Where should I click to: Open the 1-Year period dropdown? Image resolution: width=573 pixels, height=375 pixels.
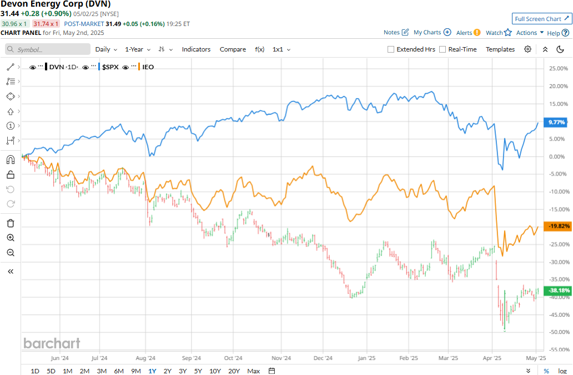pos(138,49)
